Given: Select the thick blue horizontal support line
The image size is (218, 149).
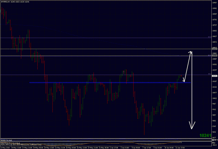Looking at the screenshot, I should [x=110, y=83].
